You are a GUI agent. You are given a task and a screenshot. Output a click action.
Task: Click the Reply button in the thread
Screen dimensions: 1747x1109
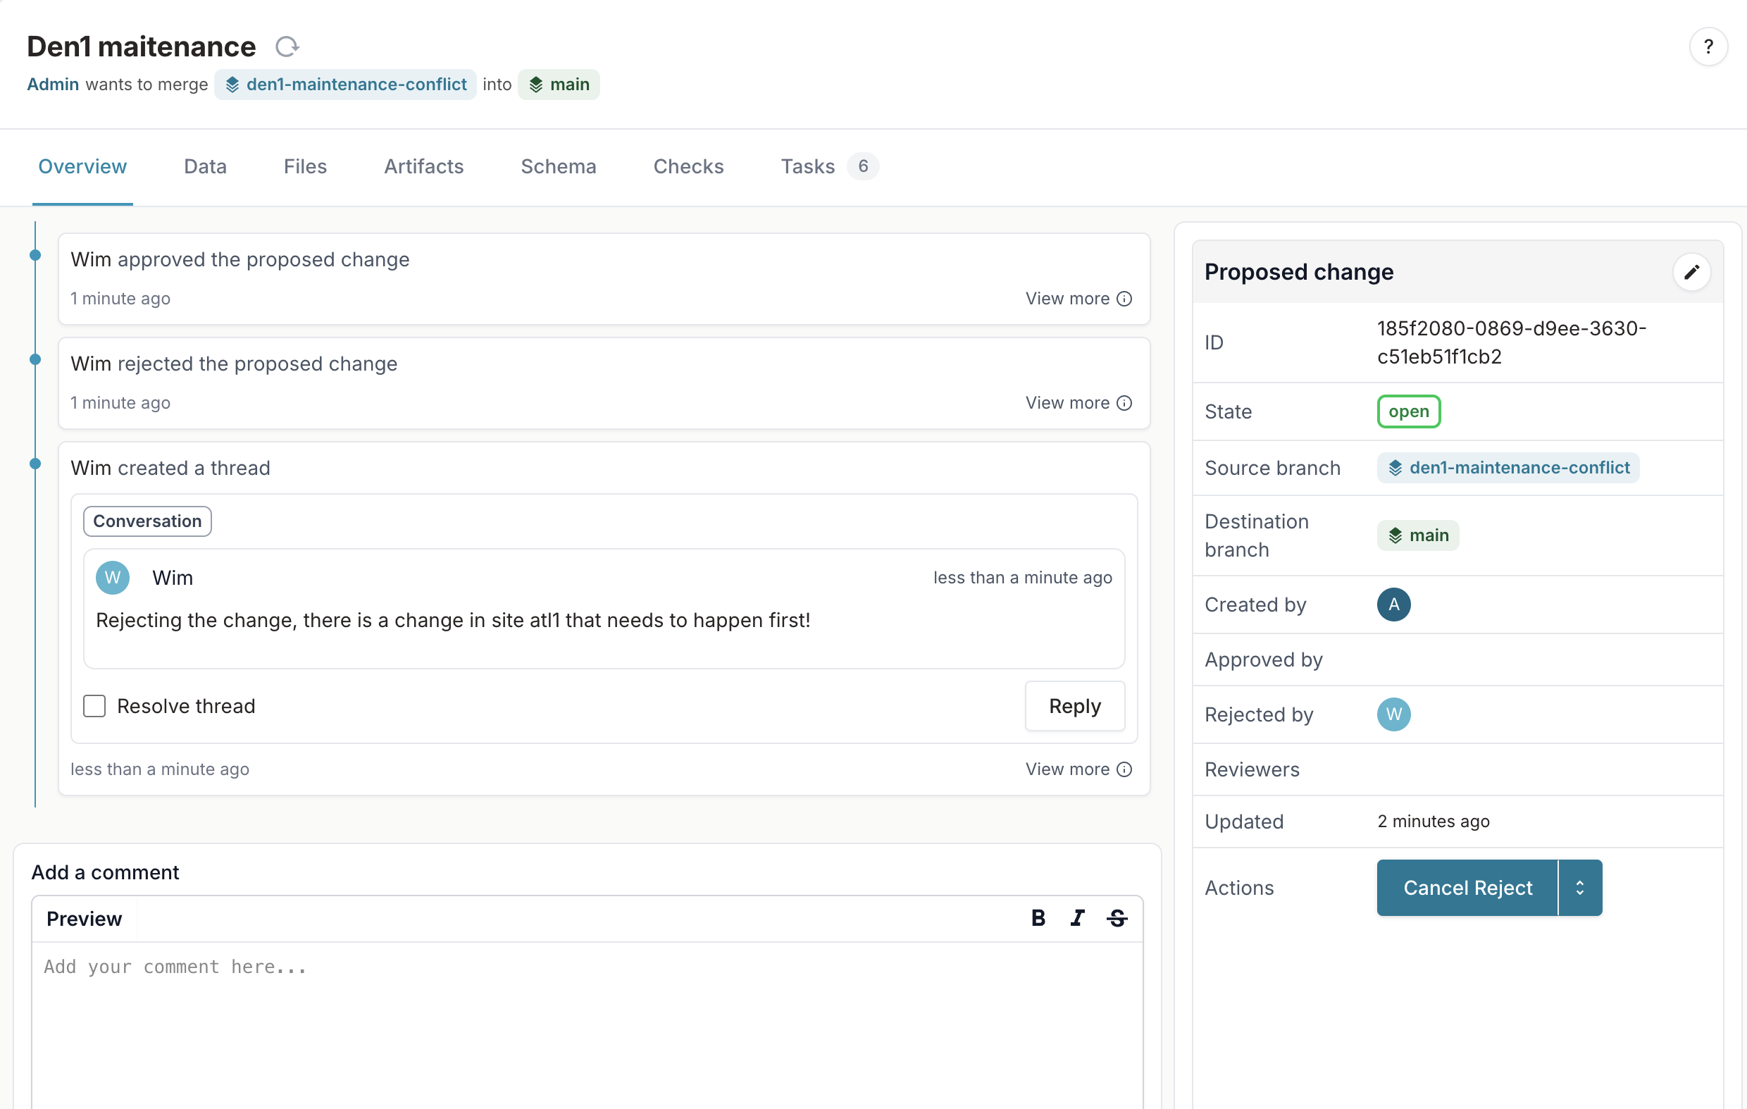click(1074, 705)
